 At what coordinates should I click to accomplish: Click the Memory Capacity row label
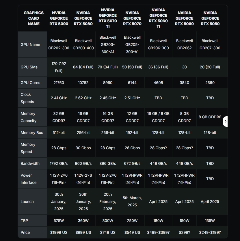pyautogui.click(x=28, y=117)
